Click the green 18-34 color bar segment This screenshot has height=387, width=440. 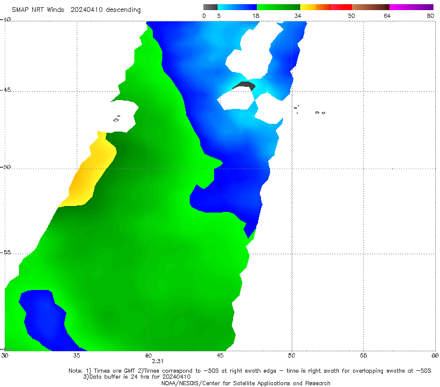click(278, 7)
